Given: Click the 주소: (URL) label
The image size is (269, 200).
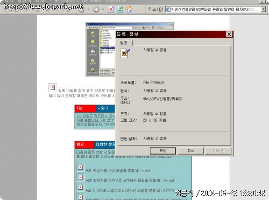Looking at the screenshot, I should click(125, 100).
